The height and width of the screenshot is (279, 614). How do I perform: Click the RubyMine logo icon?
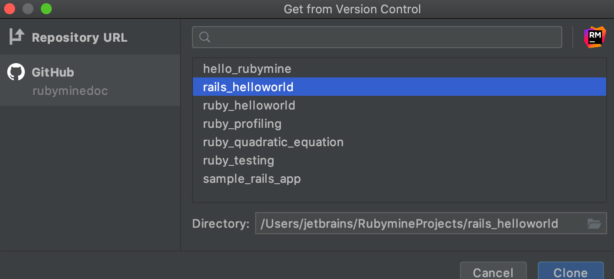594,37
